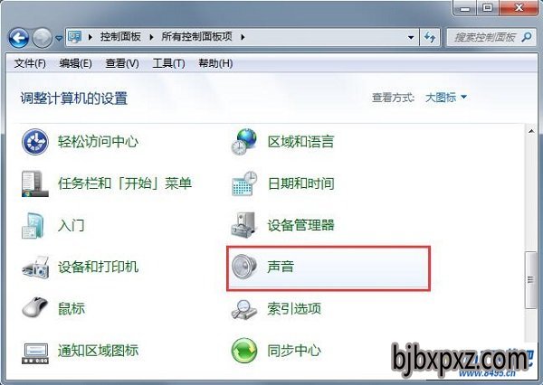Click the back navigation arrow

click(x=18, y=38)
